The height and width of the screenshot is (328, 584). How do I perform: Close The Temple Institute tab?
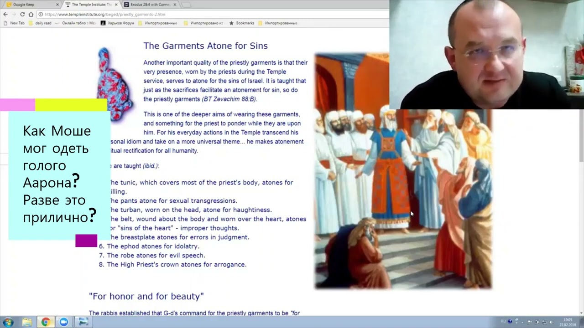(x=116, y=5)
